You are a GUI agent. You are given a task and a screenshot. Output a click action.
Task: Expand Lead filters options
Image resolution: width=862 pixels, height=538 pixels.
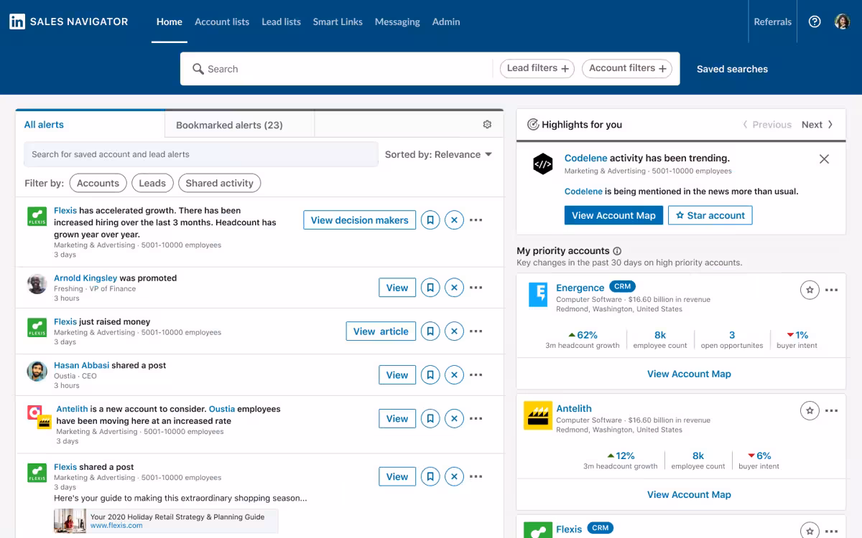pyautogui.click(x=537, y=68)
